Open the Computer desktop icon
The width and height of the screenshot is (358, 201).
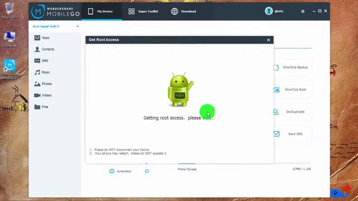click(10, 40)
